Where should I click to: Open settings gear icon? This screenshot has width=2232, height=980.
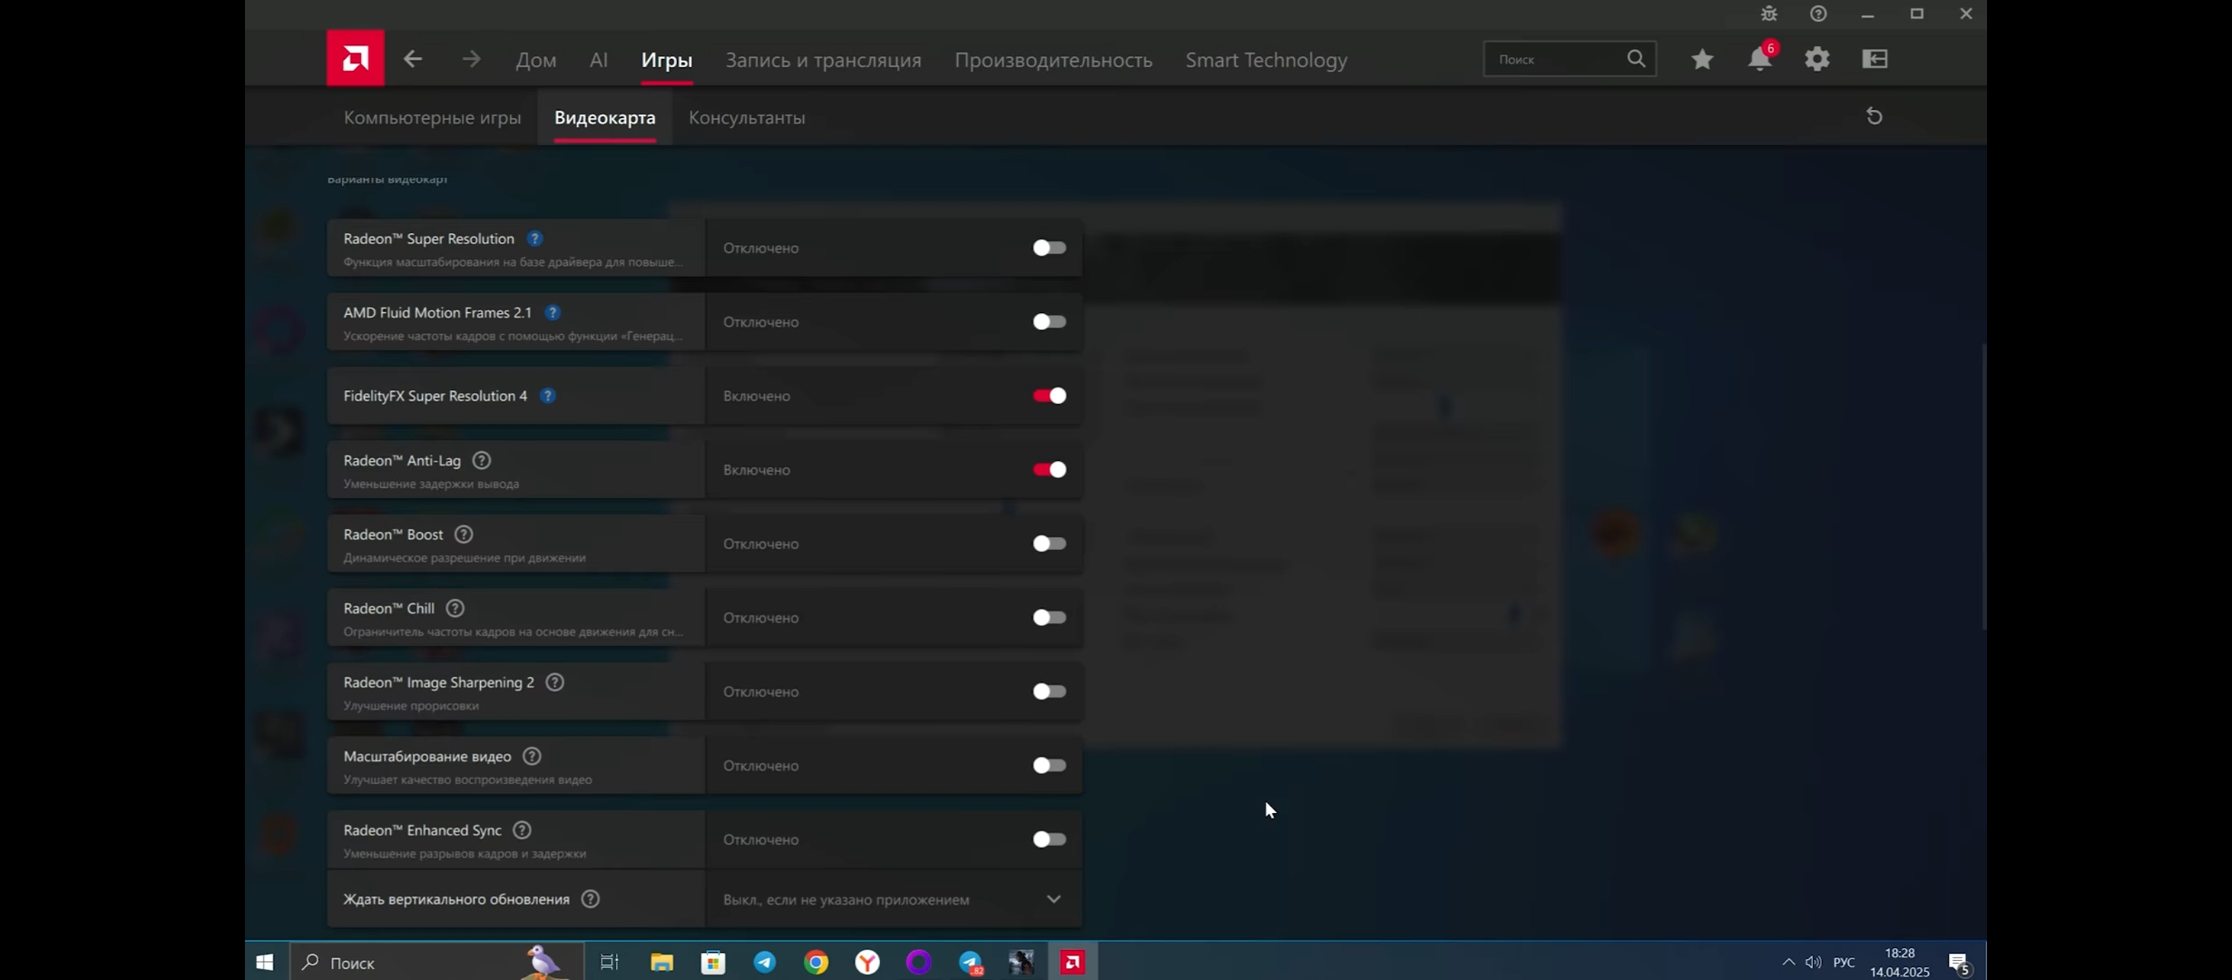1817,59
